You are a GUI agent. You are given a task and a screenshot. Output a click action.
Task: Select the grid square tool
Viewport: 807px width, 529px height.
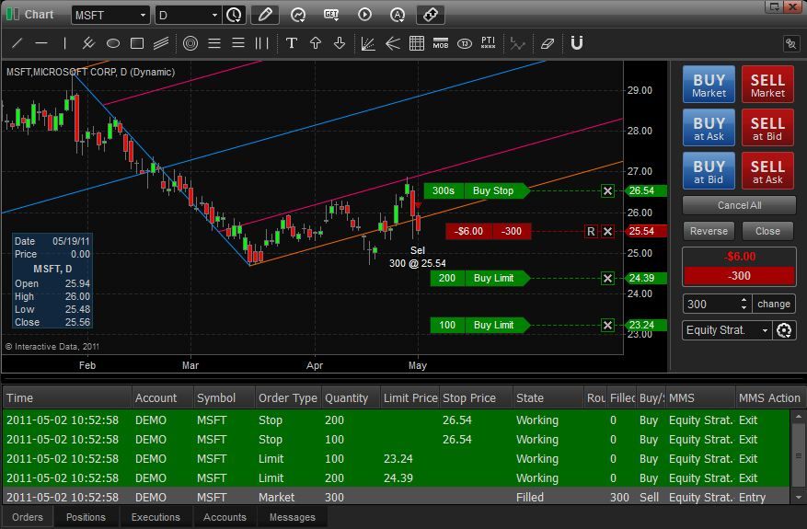click(x=416, y=44)
